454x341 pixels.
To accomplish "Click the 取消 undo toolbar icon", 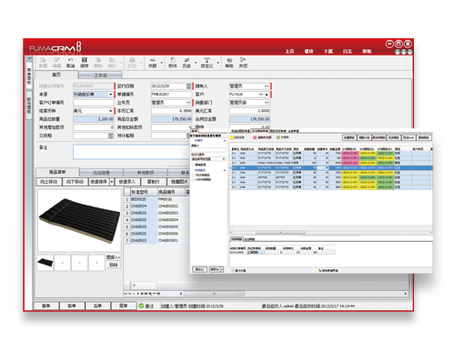I will click(x=71, y=63).
